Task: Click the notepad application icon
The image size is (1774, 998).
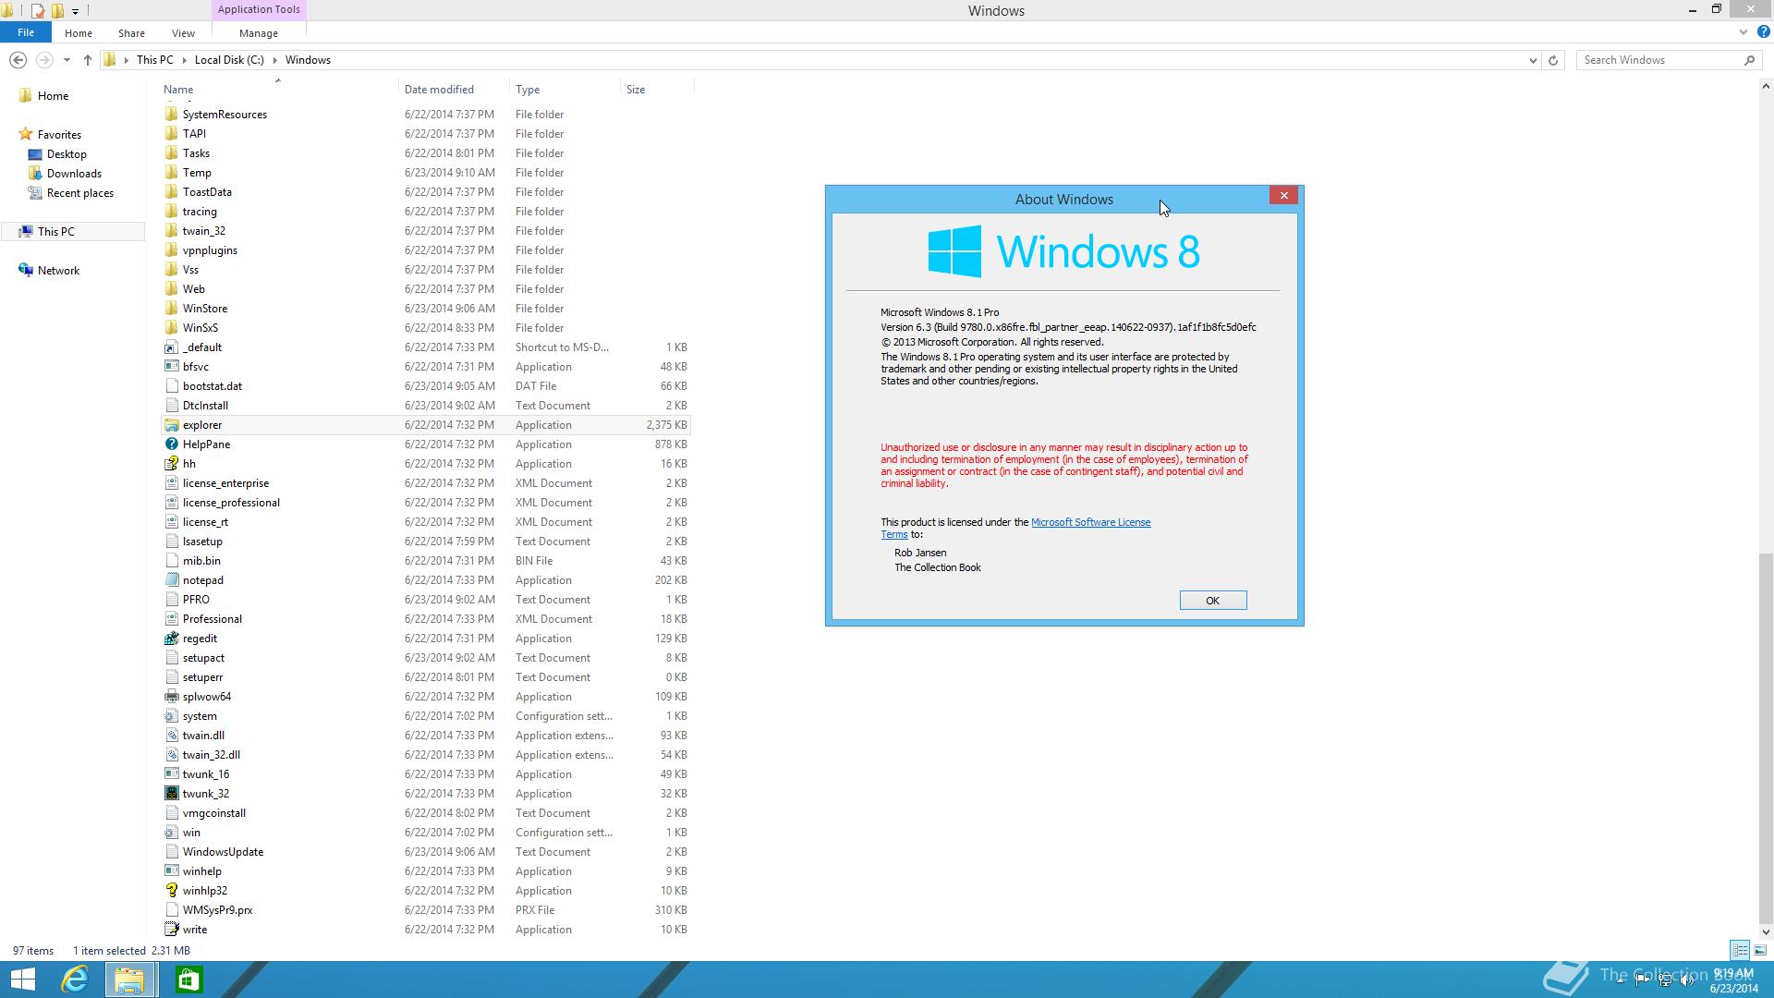Action: click(171, 580)
